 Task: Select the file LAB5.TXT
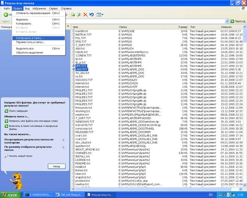pyautogui.click(x=81, y=69)
